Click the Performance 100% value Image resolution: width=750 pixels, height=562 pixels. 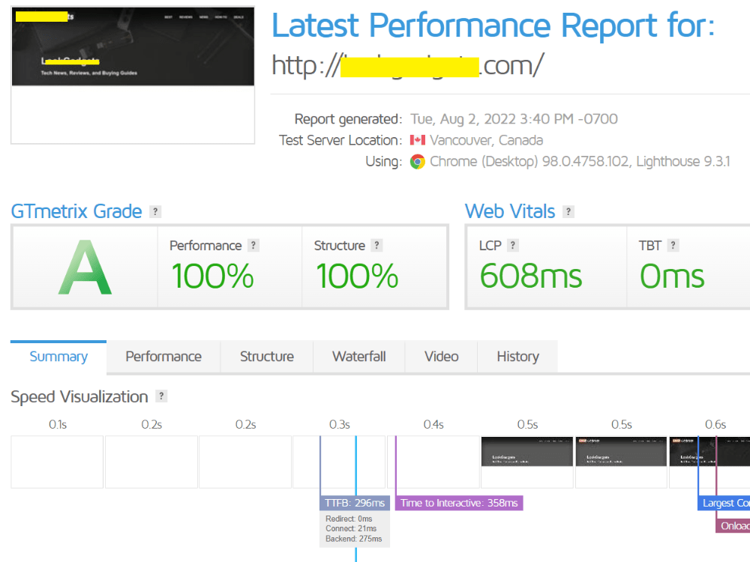pyautogui.click(x=213, y=277)
